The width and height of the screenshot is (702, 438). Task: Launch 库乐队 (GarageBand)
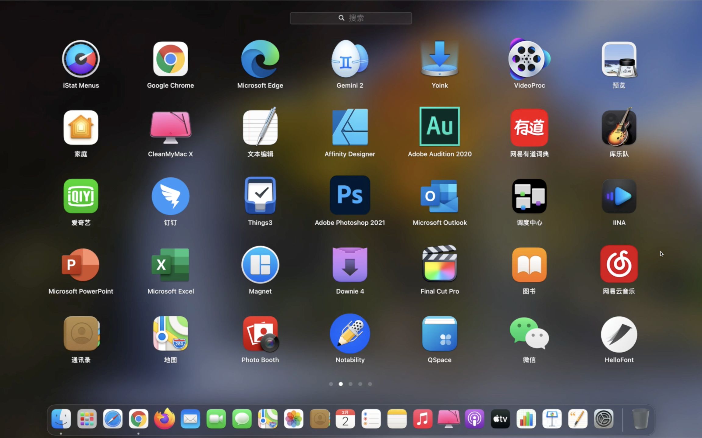click(x=619, y=127)
